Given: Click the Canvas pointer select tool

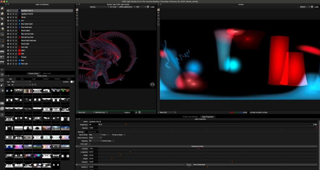Looking at the screenshot, I should tap(159, 13).
